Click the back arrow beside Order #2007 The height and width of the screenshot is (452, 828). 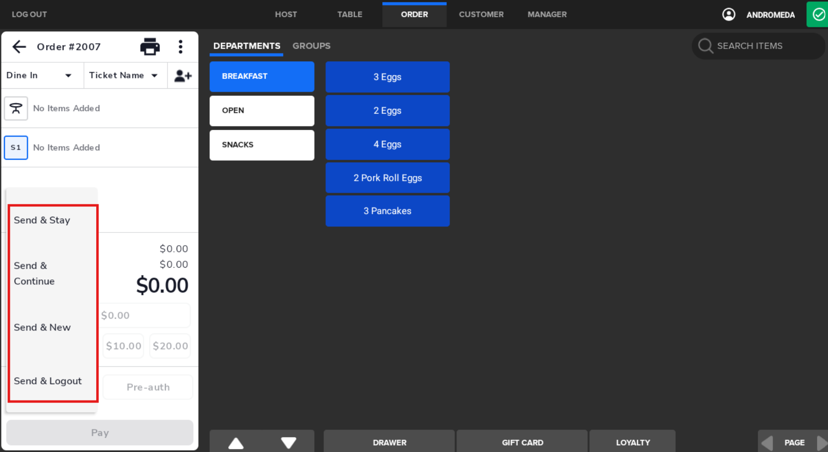pyautogui.click(x=19, y=47)
